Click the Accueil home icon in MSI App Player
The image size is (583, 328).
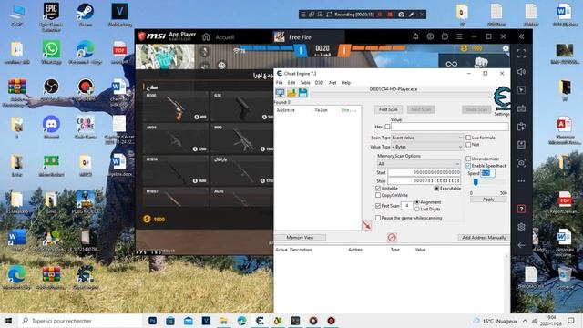click(x=206, y=37)
